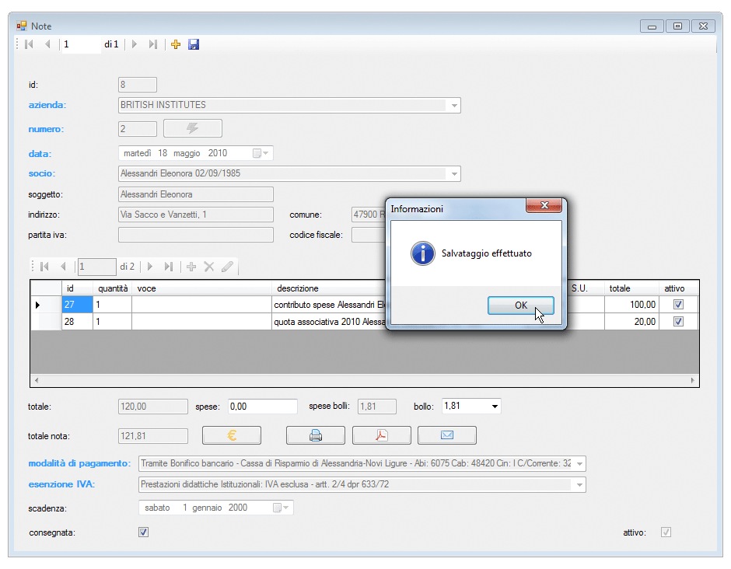Image resolution: width=731 pixels, height=569 pixels.
Task: Export note to PDF
Action: (x=382, y=435)
